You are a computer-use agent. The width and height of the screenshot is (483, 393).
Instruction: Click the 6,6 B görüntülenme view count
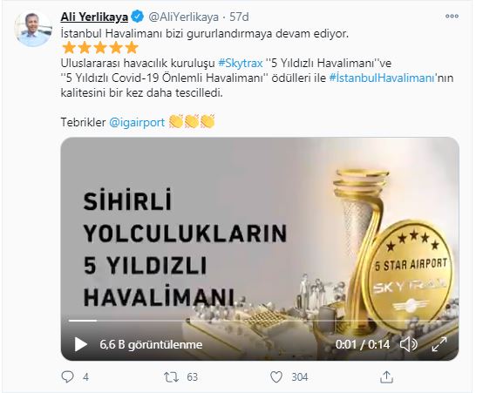pos(151,344)
